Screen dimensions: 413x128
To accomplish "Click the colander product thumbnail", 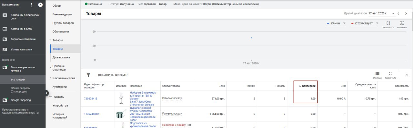I will (x=121, y=114).
